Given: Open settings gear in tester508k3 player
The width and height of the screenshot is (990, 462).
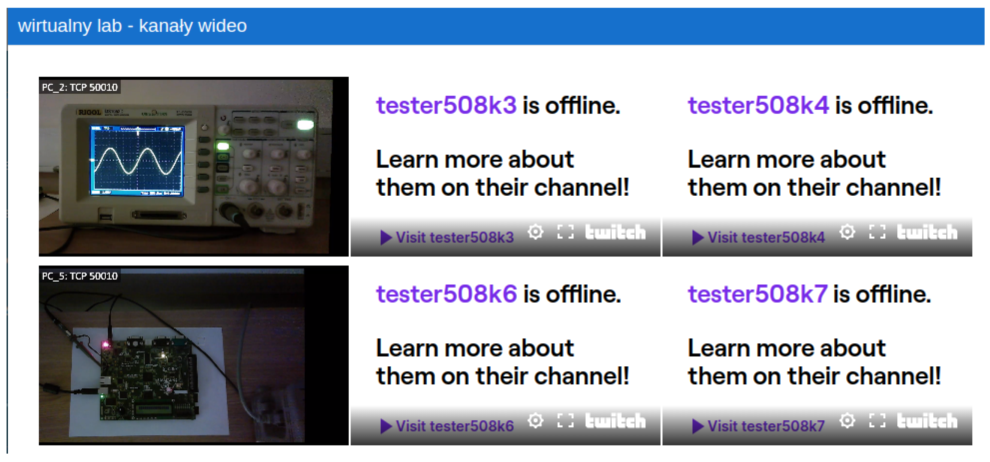Looking at the screenshot, I should click(535, 232).
